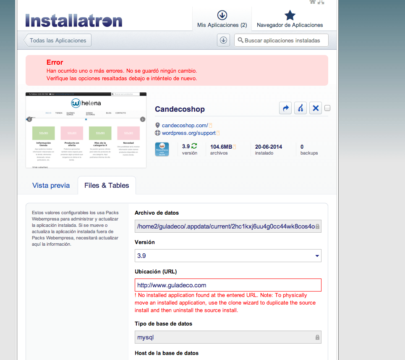Click the WordPress Pack Helena app icon
Viewport: 405px width, 360px height.
162,150
